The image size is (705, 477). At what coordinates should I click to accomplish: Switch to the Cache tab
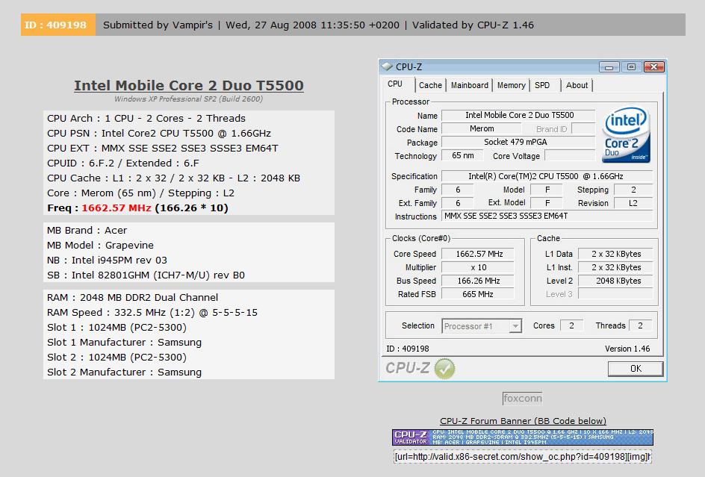(x=430, y=85)
